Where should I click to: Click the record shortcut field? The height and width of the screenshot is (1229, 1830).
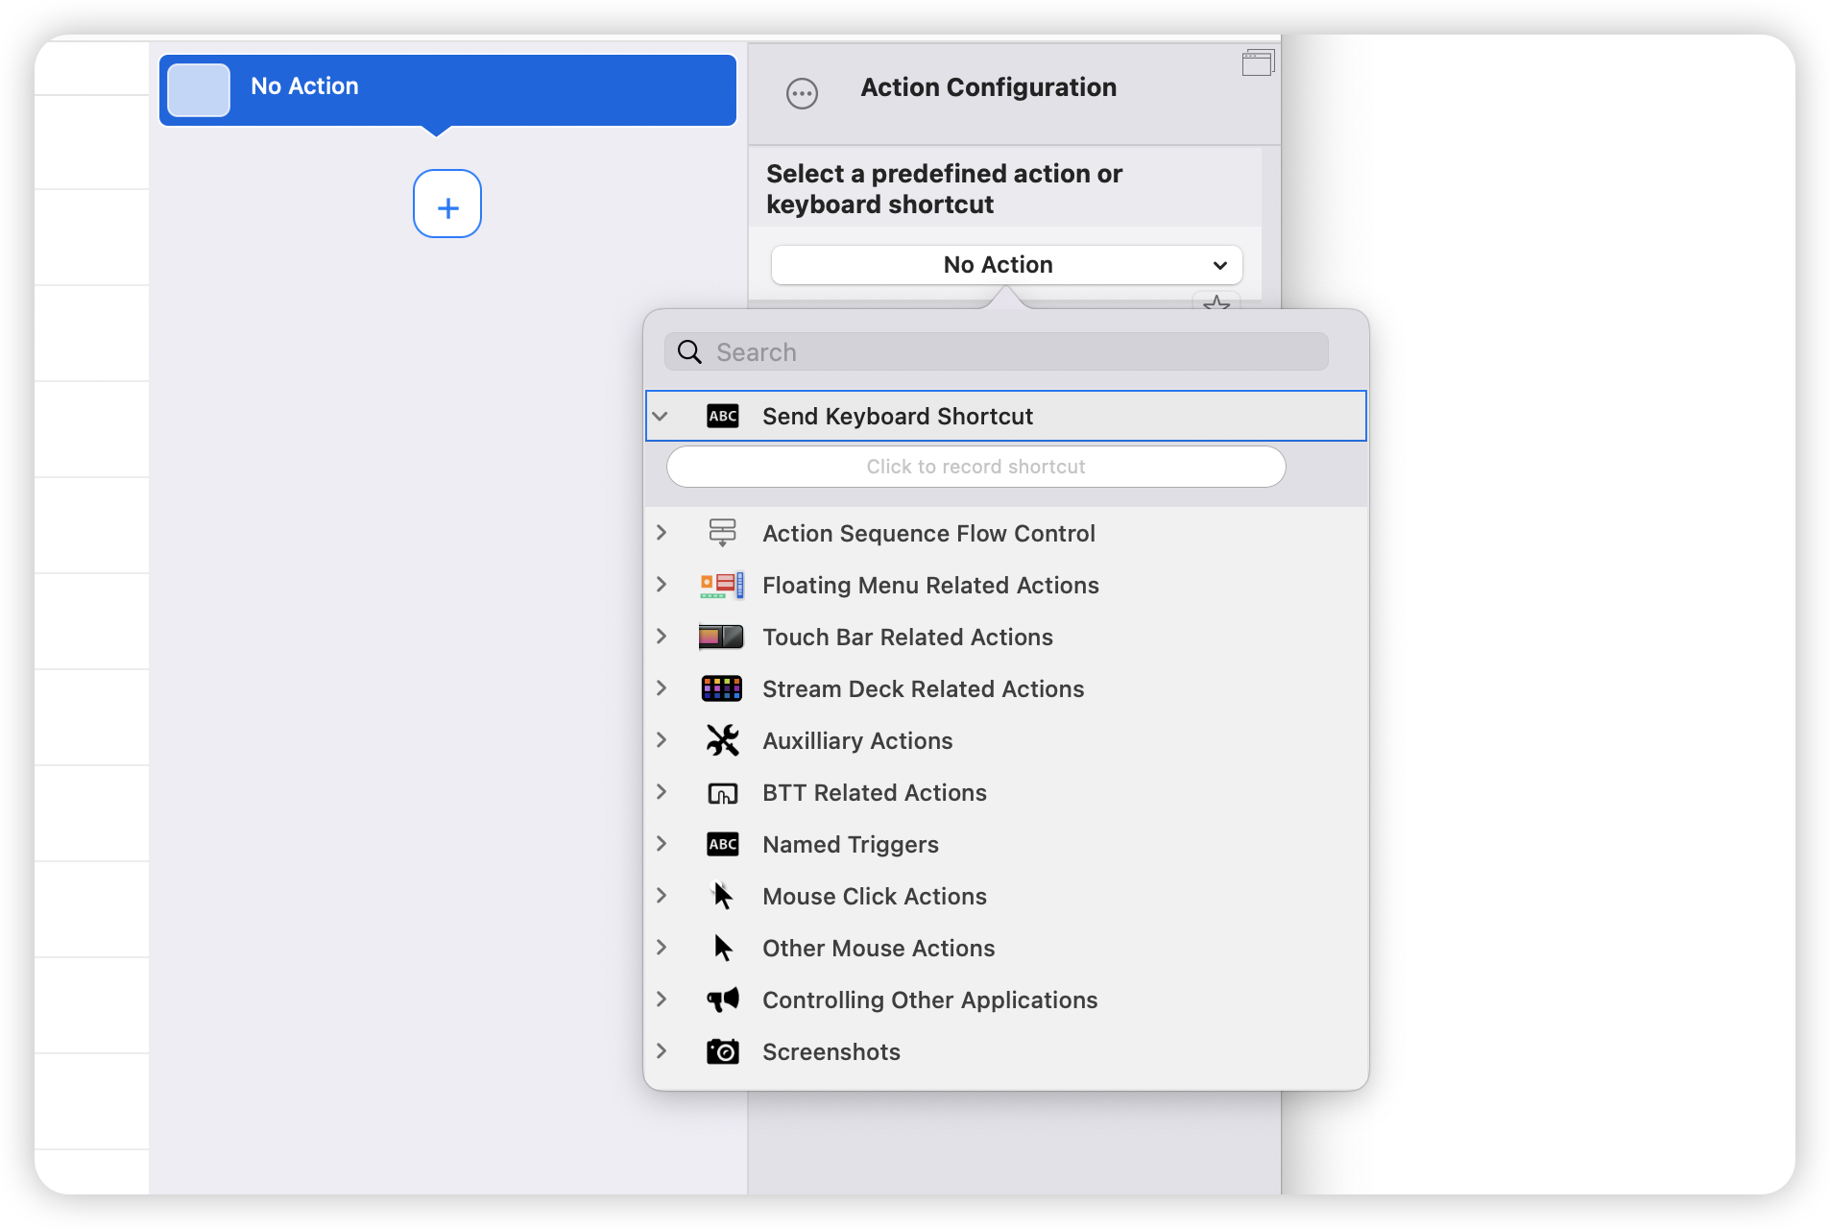click(975, 467)
